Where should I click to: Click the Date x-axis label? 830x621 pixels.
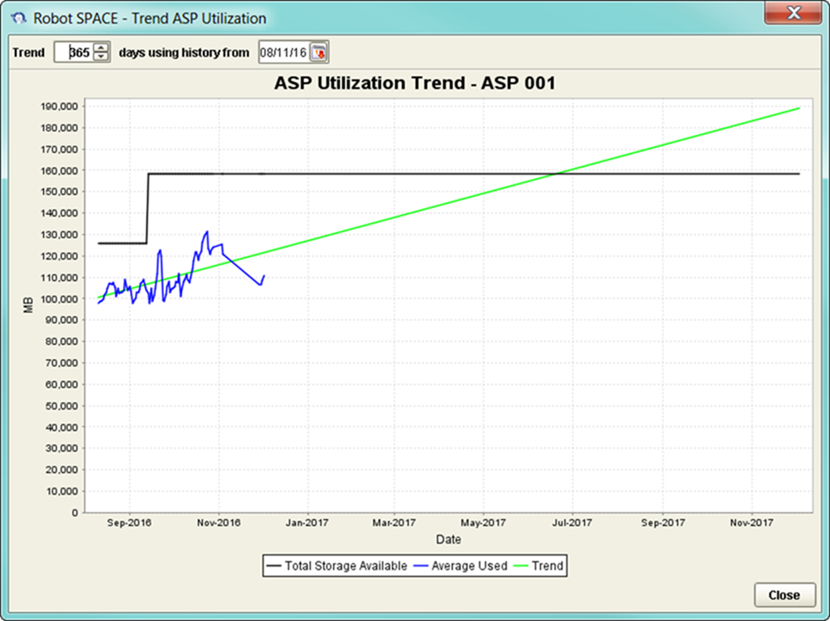(448, 539)
